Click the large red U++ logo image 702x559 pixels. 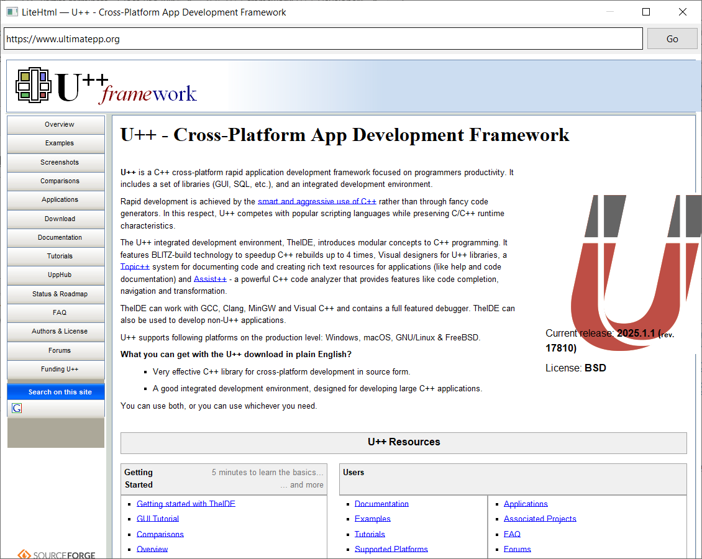click(x=636, y=272)
